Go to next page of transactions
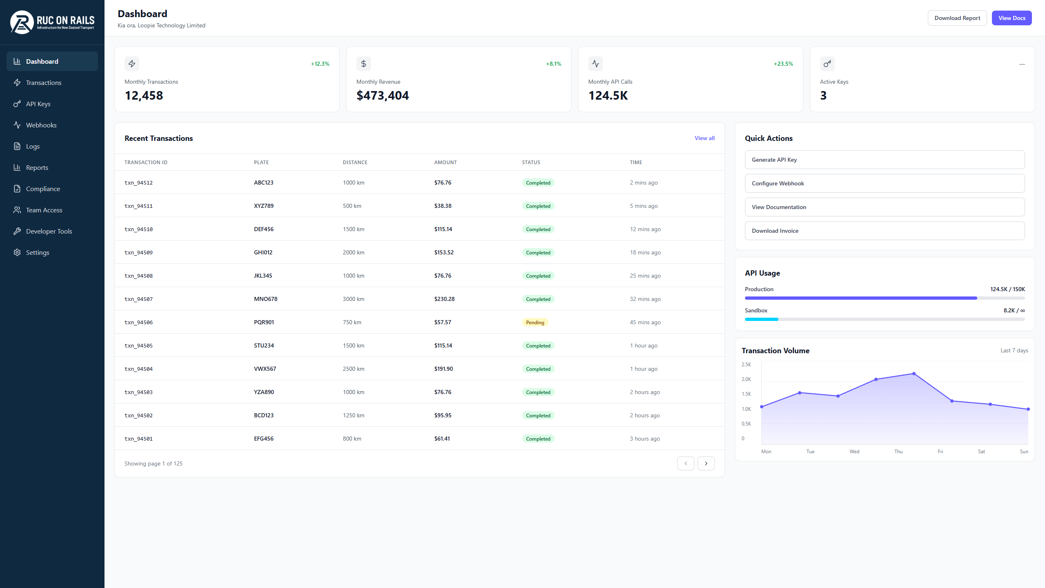 [706, 463]
